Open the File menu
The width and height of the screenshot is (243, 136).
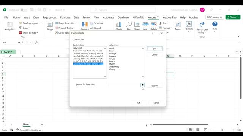point(6,17)
